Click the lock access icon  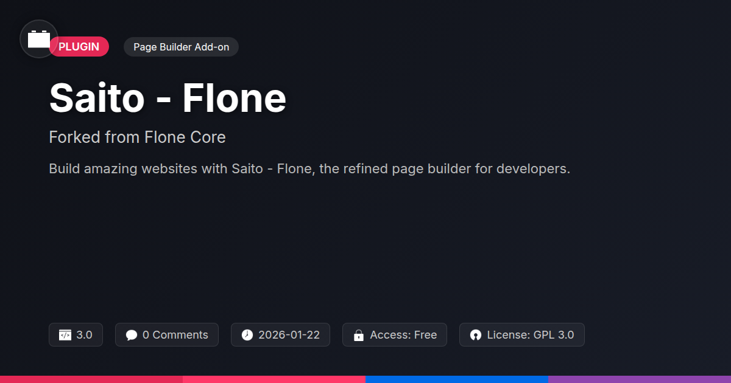pos(359,335)
